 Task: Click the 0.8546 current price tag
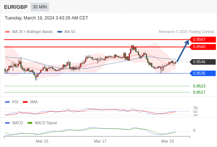coord(203,62)
